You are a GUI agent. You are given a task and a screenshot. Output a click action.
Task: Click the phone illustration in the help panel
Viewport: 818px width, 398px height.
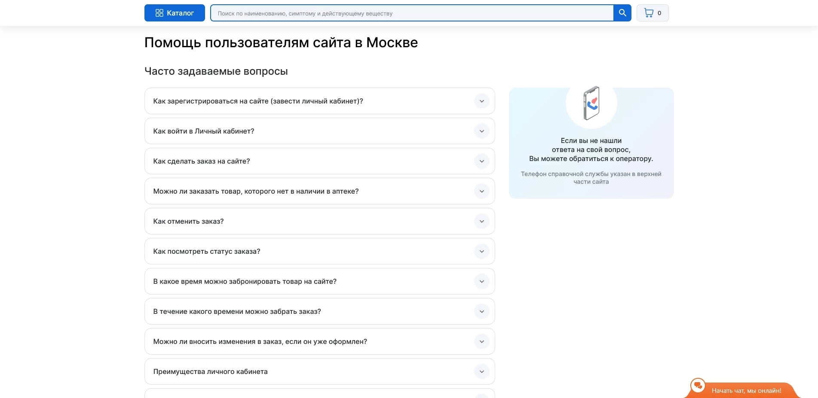pos(591,103)
